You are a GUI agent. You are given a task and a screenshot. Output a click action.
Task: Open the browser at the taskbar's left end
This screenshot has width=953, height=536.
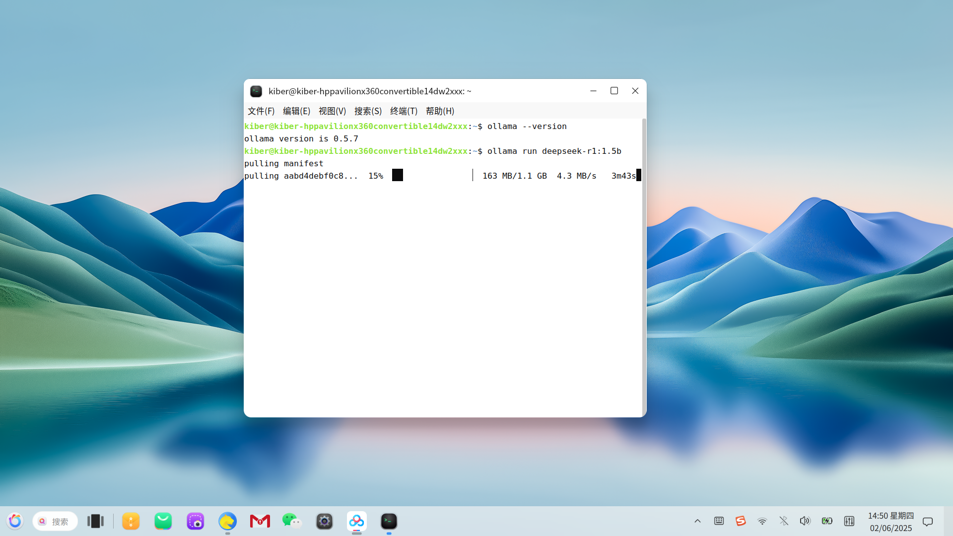[15, 520]
